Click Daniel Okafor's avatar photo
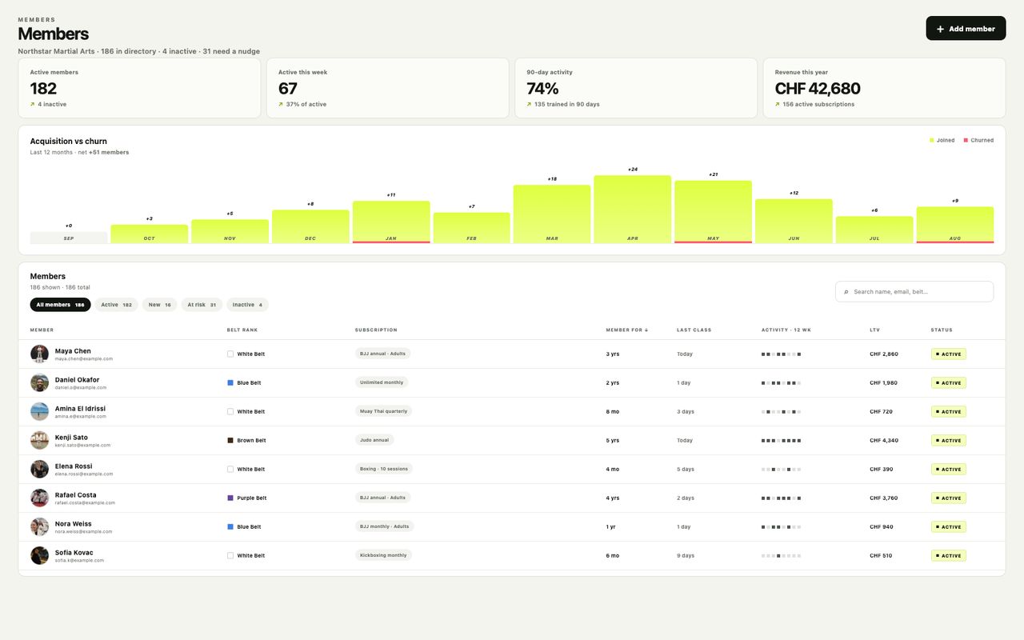The height and width of the screenshot is (640, 1024). coord(39,382)
